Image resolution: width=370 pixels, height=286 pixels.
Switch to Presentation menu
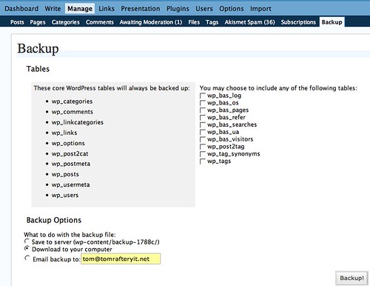coord(141,9)
